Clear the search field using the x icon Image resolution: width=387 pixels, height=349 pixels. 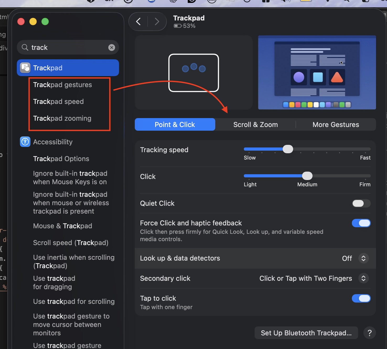pos(112,47)
